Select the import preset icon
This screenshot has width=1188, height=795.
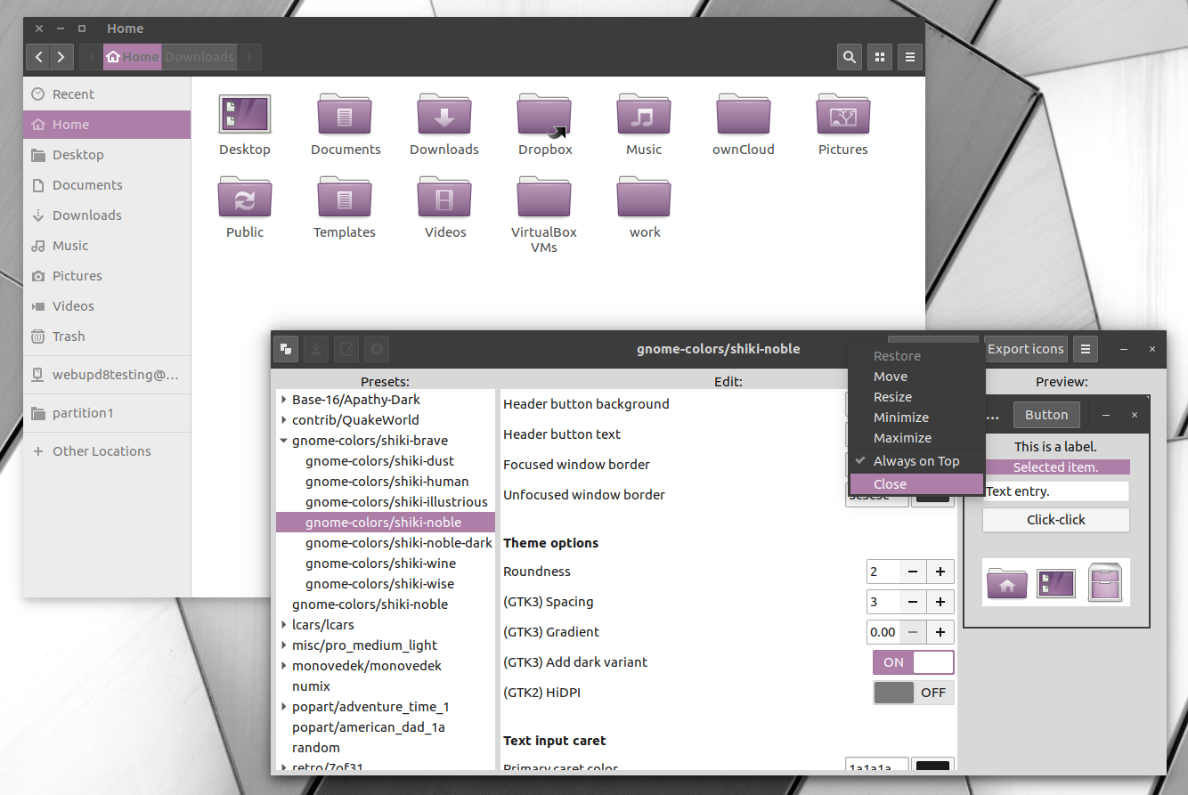coord(315,349)
